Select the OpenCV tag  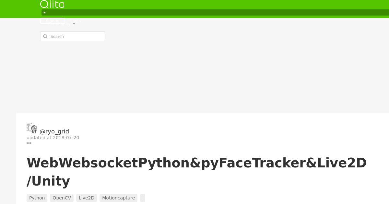pyautogui.click(x=62, y=198)
